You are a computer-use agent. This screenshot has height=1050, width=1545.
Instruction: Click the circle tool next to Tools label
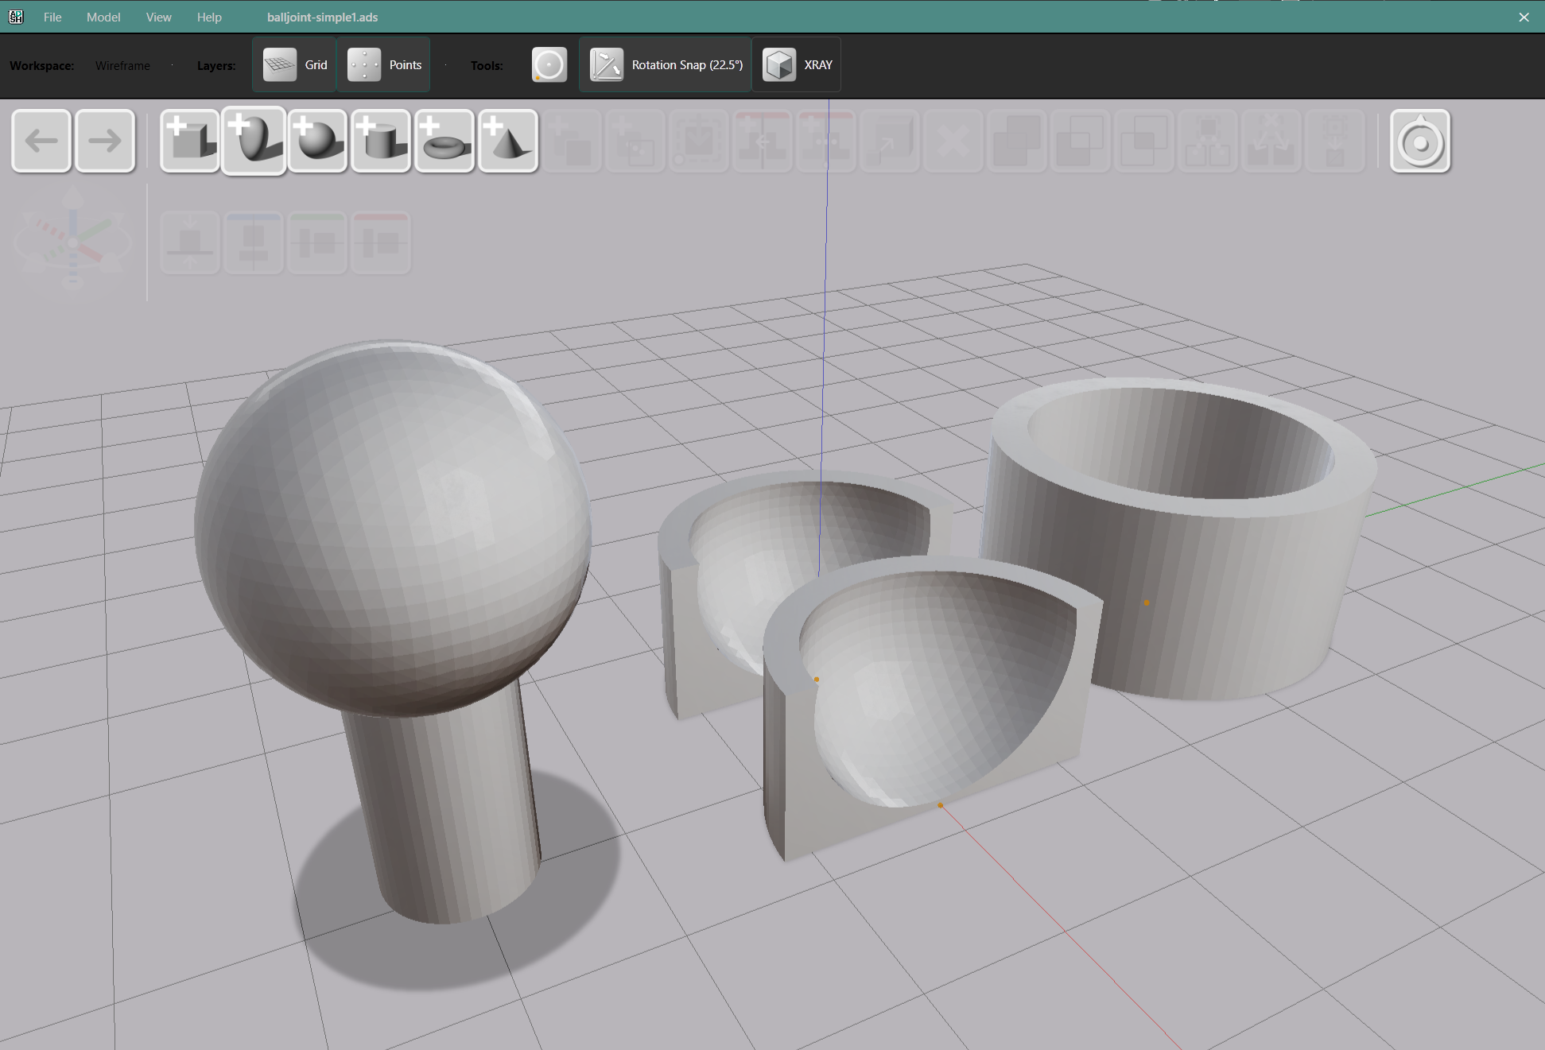pos(549,65)
